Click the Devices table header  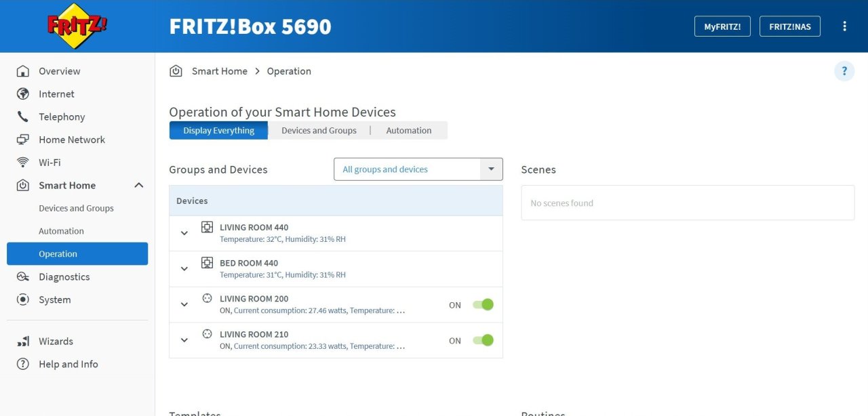tap(336, 201)
